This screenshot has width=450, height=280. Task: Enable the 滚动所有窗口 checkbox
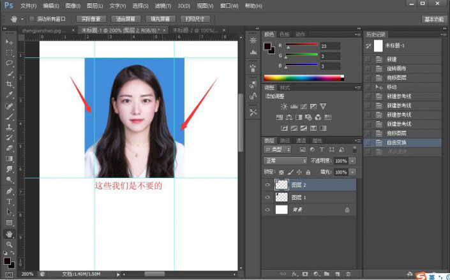point(33,19)
